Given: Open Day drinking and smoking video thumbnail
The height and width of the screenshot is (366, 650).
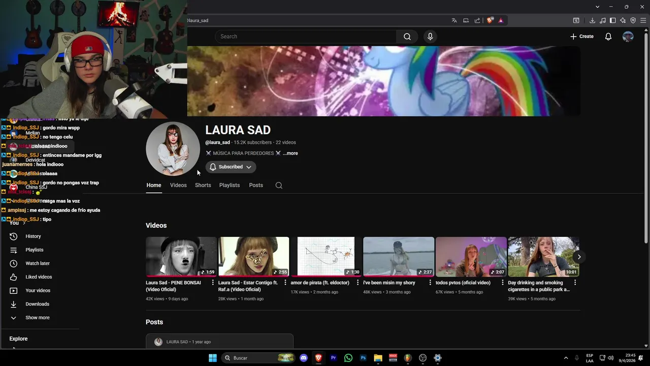Looking at the screenshot, I should [x=543, y=257].
